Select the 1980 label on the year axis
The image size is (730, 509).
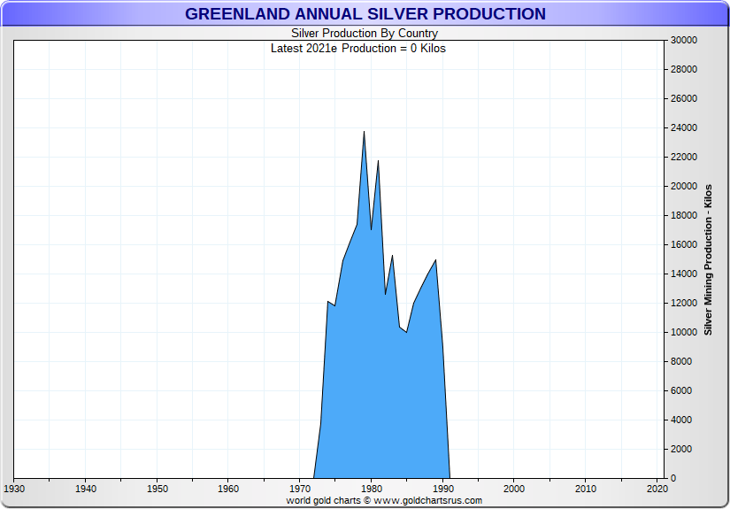point(372,489)
